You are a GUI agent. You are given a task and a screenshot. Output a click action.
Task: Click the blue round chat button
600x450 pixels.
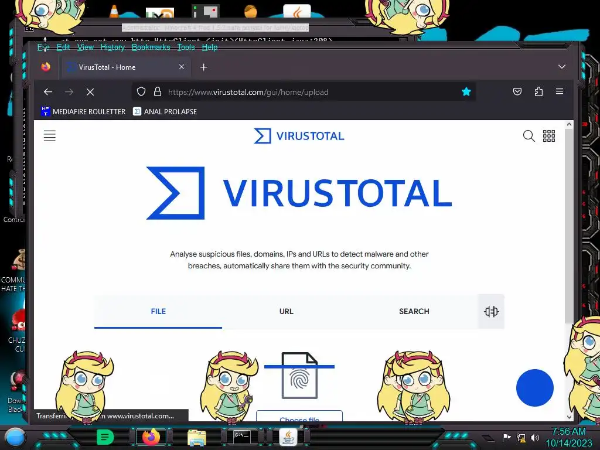click(534, 388)
